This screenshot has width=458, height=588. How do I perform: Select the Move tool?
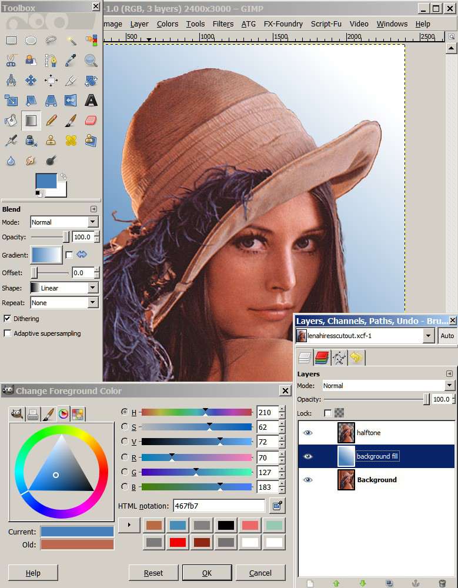(x=31, y=80)
